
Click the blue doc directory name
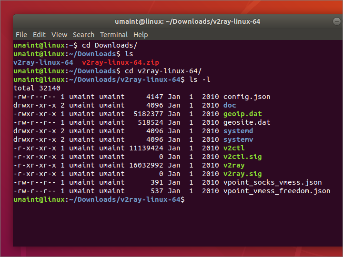[229, 105]
